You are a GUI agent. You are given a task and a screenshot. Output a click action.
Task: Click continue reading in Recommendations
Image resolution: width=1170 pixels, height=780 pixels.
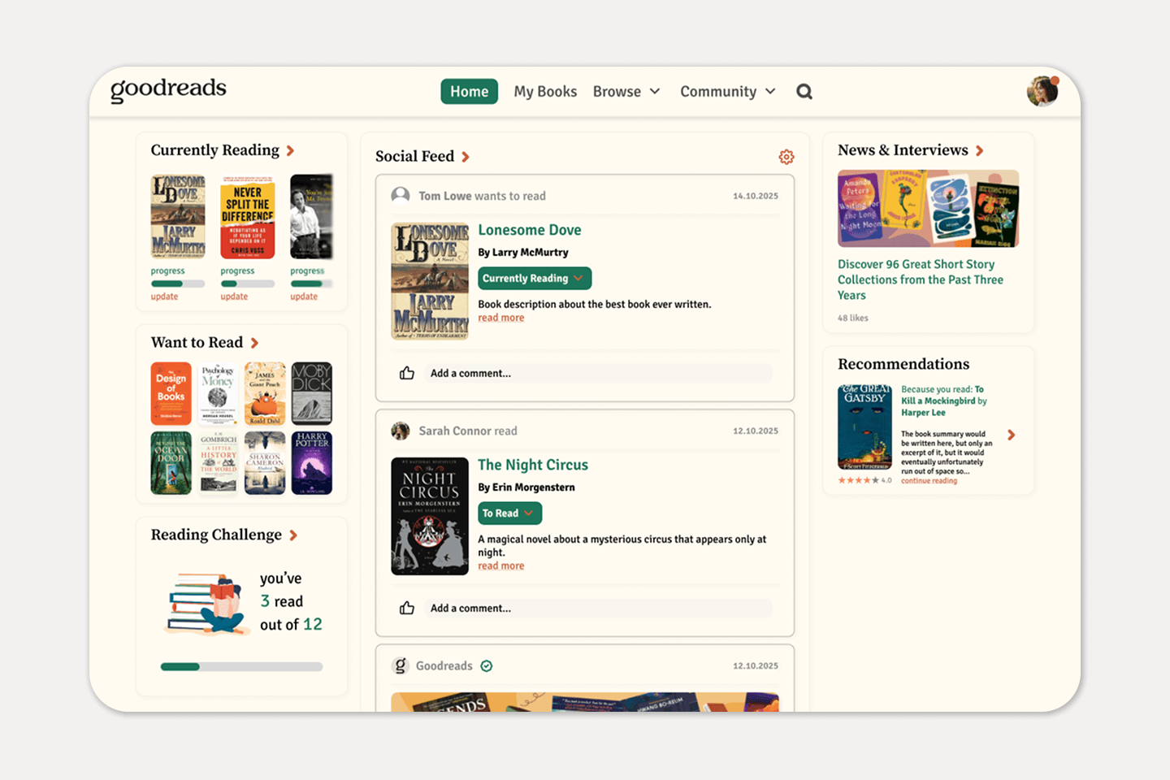(929, 481)
